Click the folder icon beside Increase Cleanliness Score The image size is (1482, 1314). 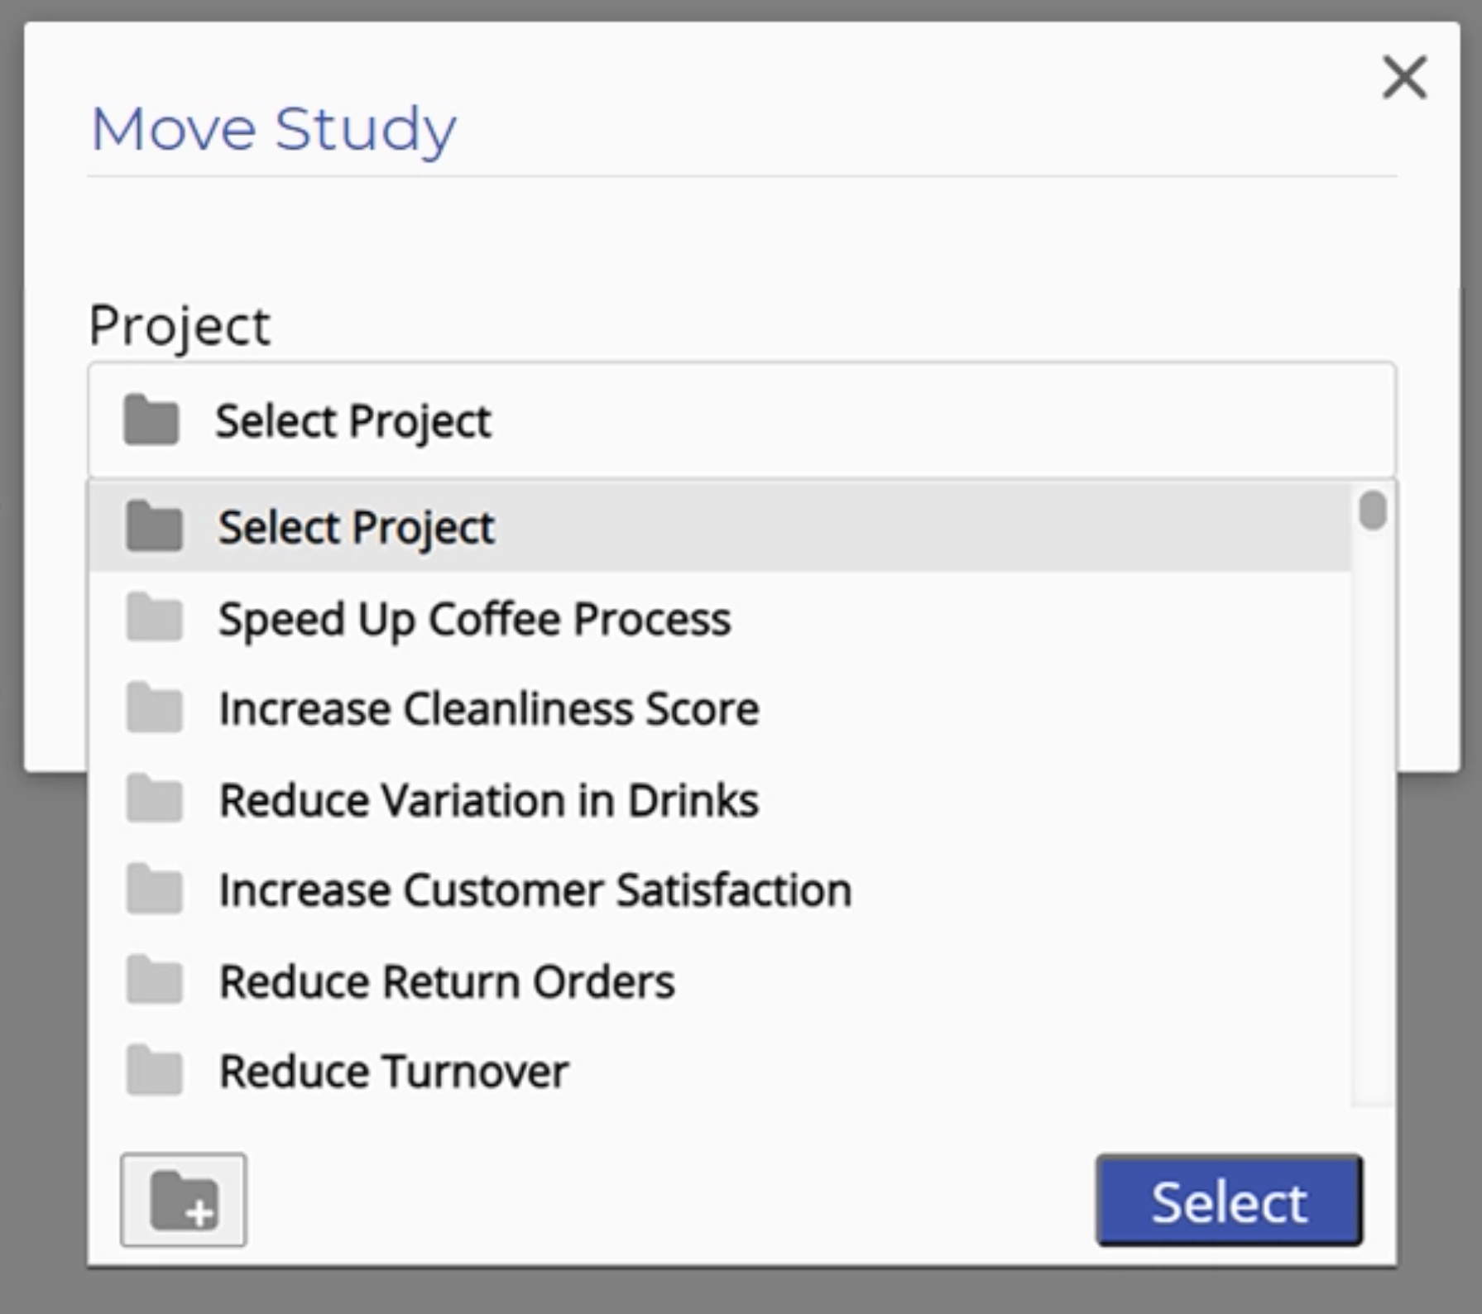(154, 707)
